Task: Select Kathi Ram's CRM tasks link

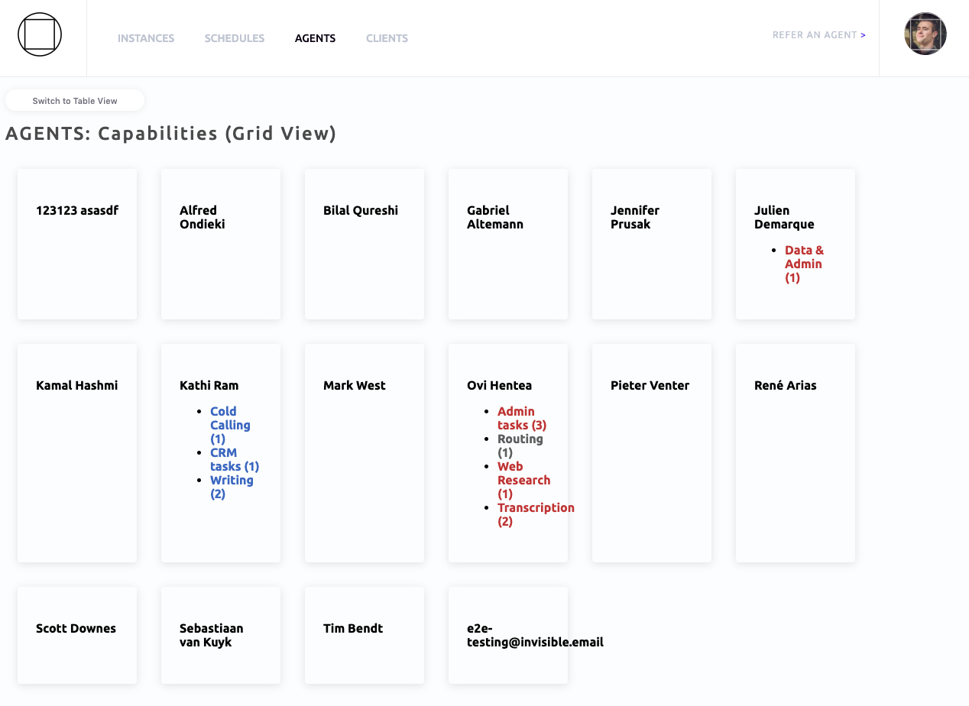Action: click(234, 459)
